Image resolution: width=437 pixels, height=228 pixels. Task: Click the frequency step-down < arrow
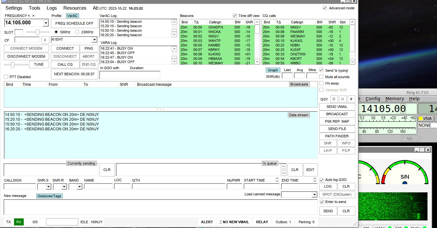[29, 16]
